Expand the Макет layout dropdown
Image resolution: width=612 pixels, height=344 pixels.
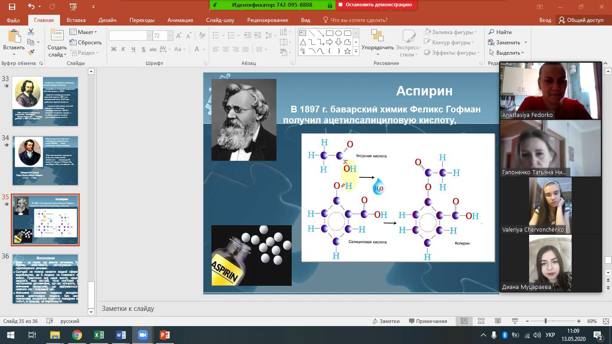tap(83, 32)
